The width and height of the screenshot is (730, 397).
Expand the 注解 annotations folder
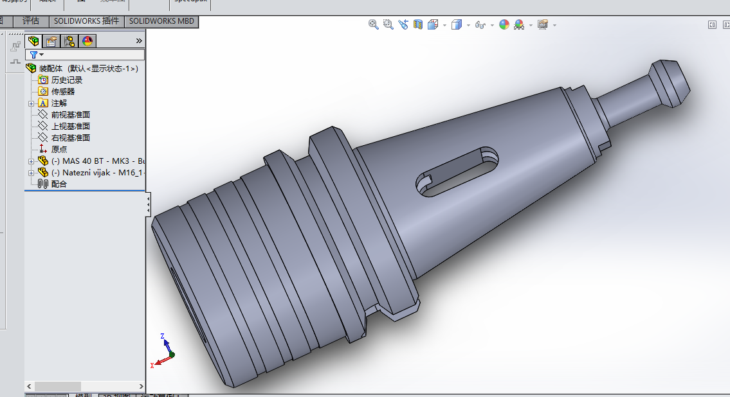coord(31,103)
